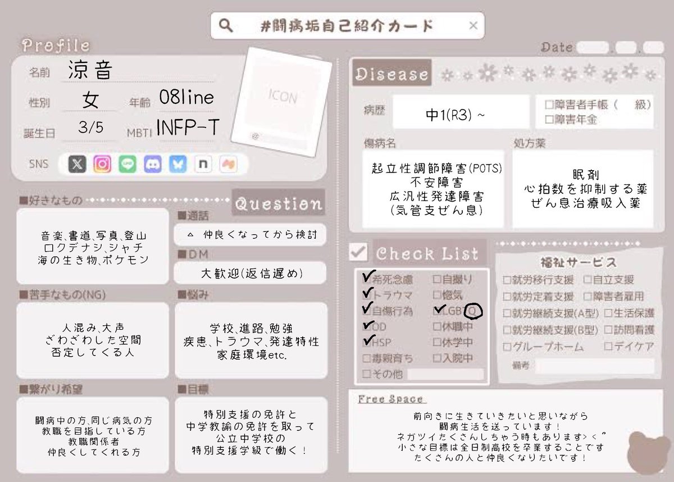Check the 休職中 checkbox
The width and height of the screenshot is (674, 482).
click(x=437, y=326)
